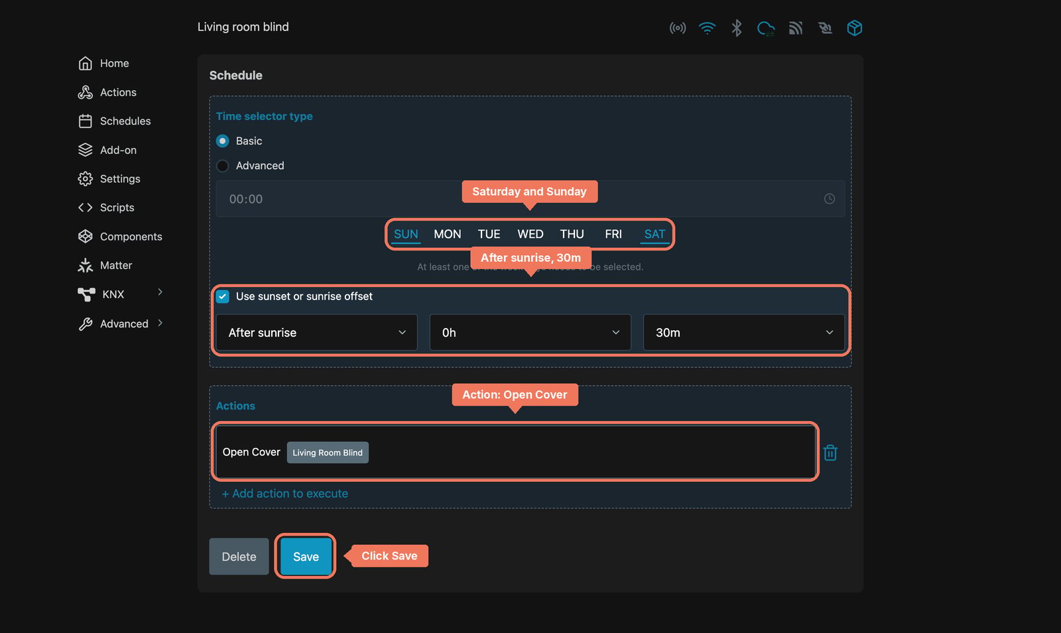Click the Open Cover action row
This screenshot has width=1061, height=633.
click(515, 452)
